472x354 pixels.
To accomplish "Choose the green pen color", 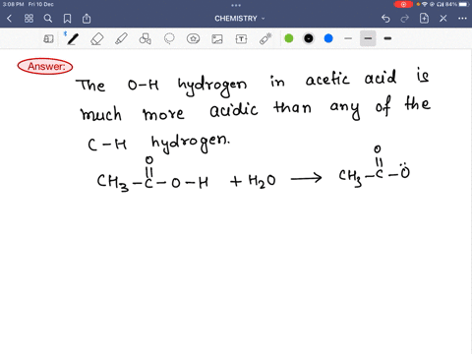I will (289, 38).
